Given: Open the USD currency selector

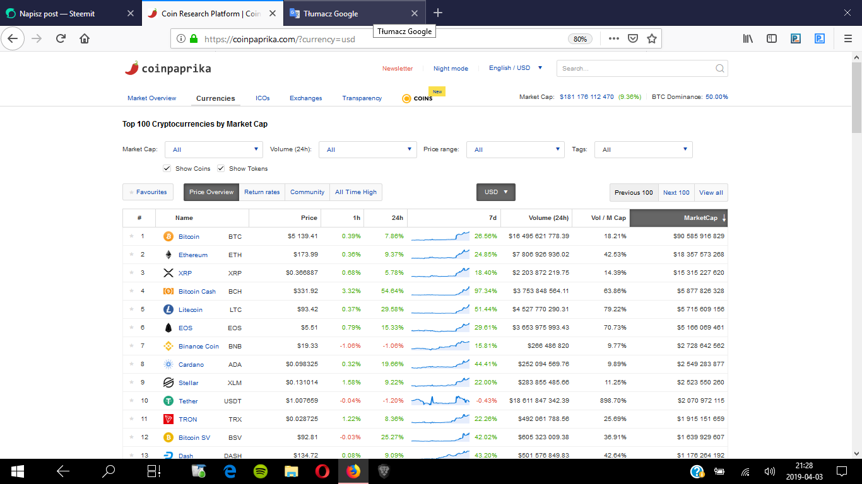Looking at the screenshot, I should click(495, 192).
